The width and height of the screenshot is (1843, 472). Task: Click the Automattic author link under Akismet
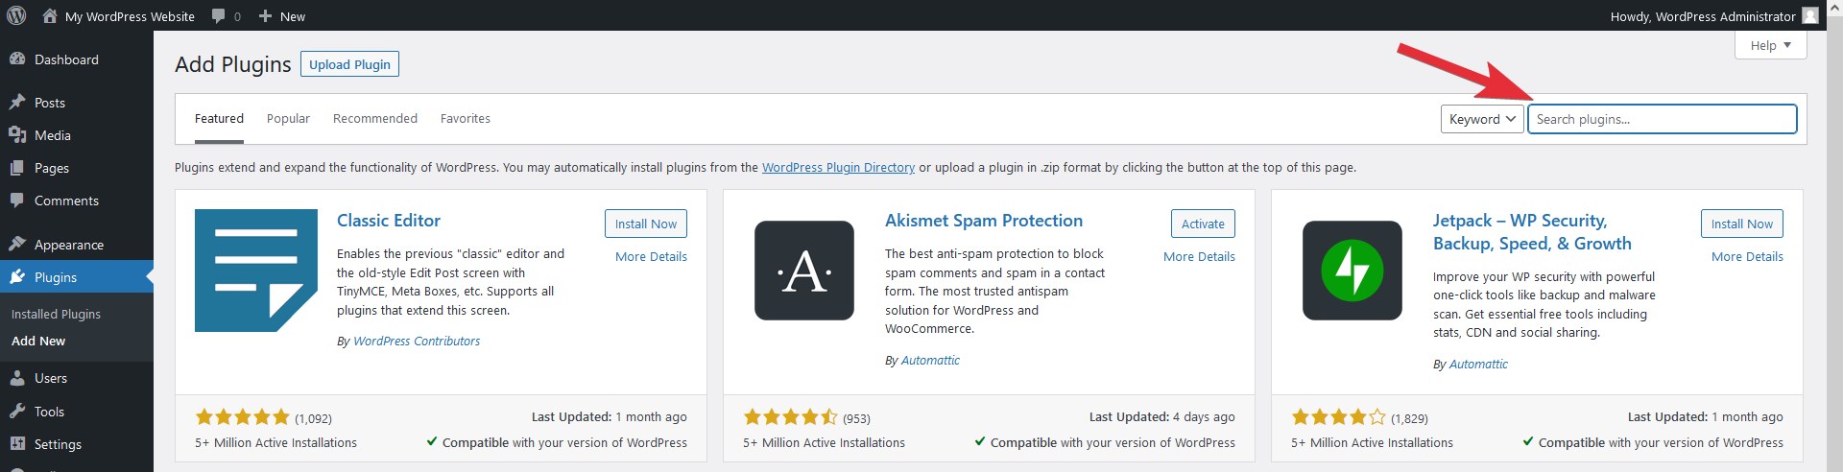930,360
